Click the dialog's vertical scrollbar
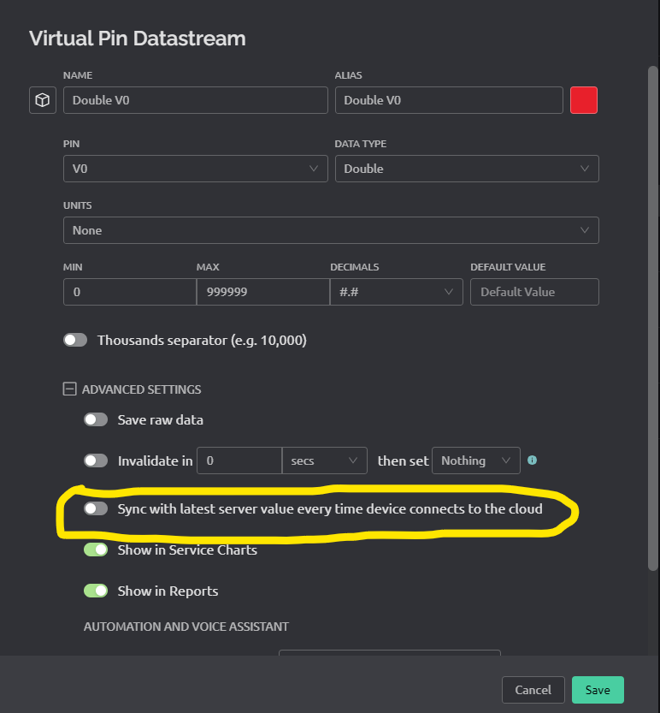660x713 pixels. click(x=652, y=318)
